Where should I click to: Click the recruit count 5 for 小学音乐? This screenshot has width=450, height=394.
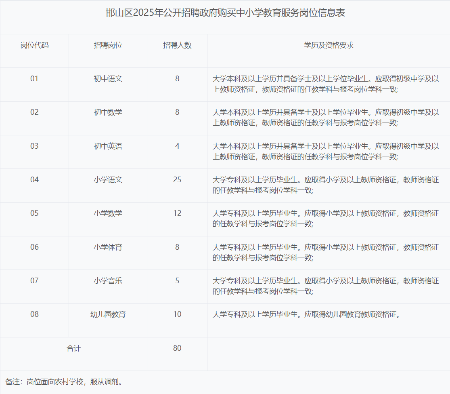(177, 280)
